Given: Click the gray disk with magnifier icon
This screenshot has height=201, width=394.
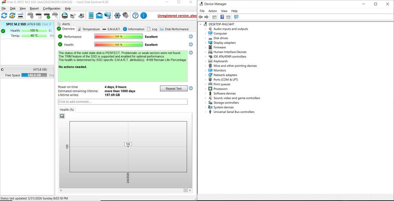Looking at the screenshot, I should click(x=55, y=16).
